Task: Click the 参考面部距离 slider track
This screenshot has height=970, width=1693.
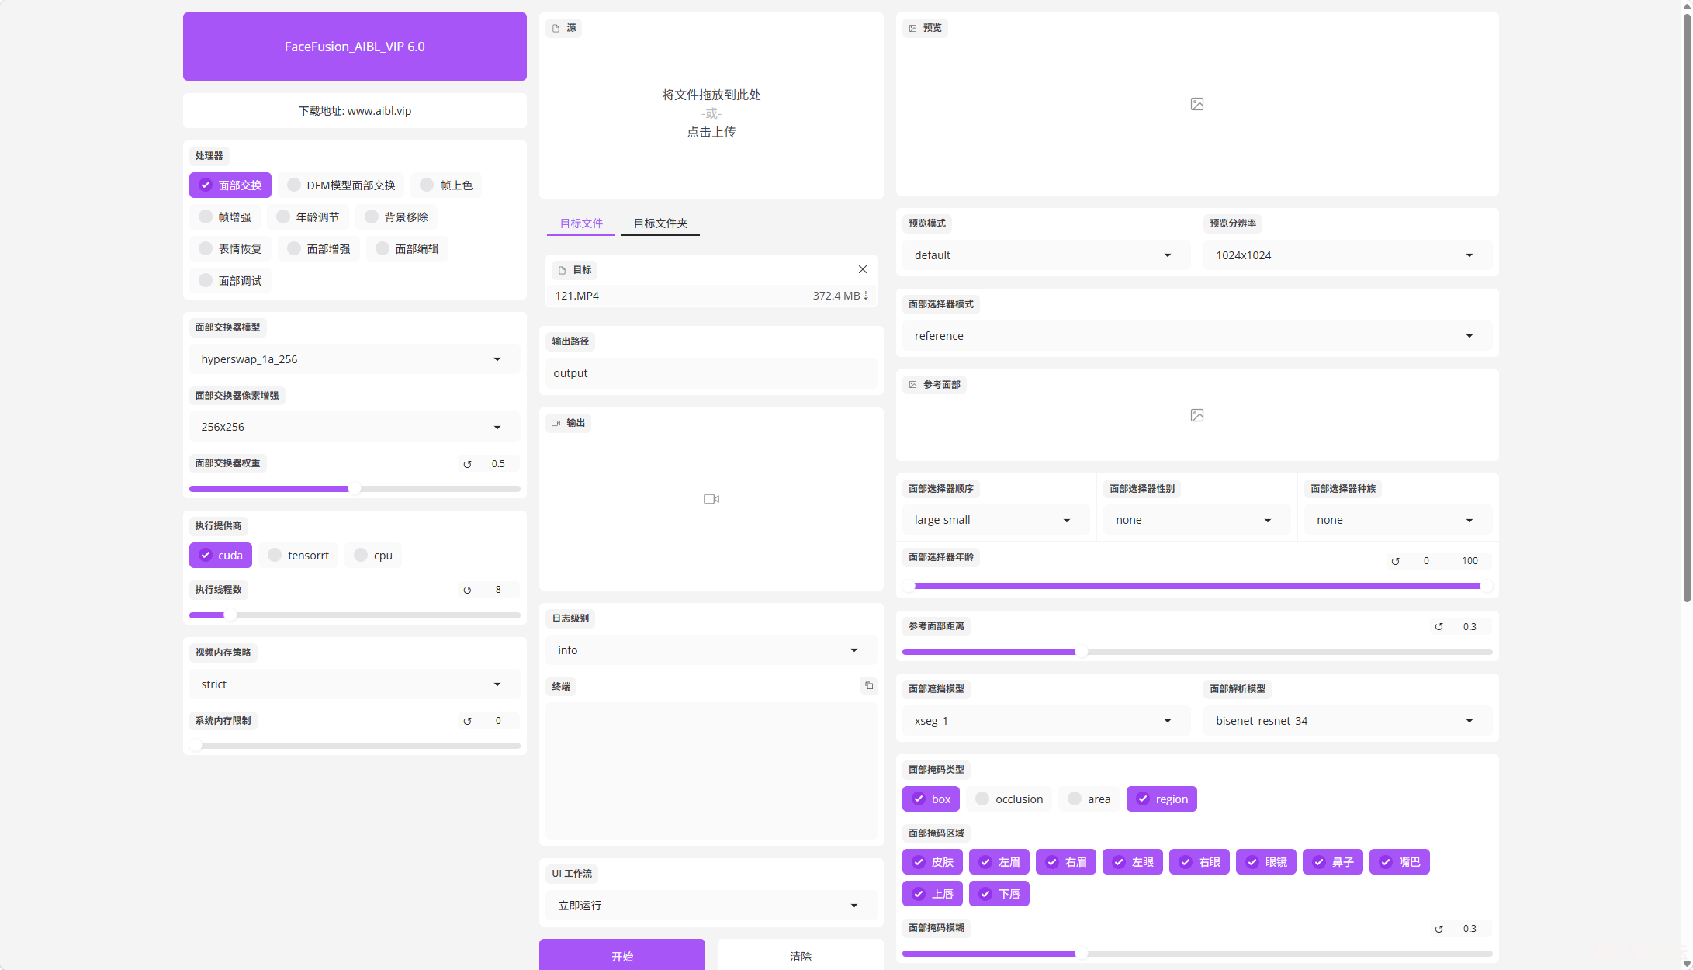Action: (1197, 652)
